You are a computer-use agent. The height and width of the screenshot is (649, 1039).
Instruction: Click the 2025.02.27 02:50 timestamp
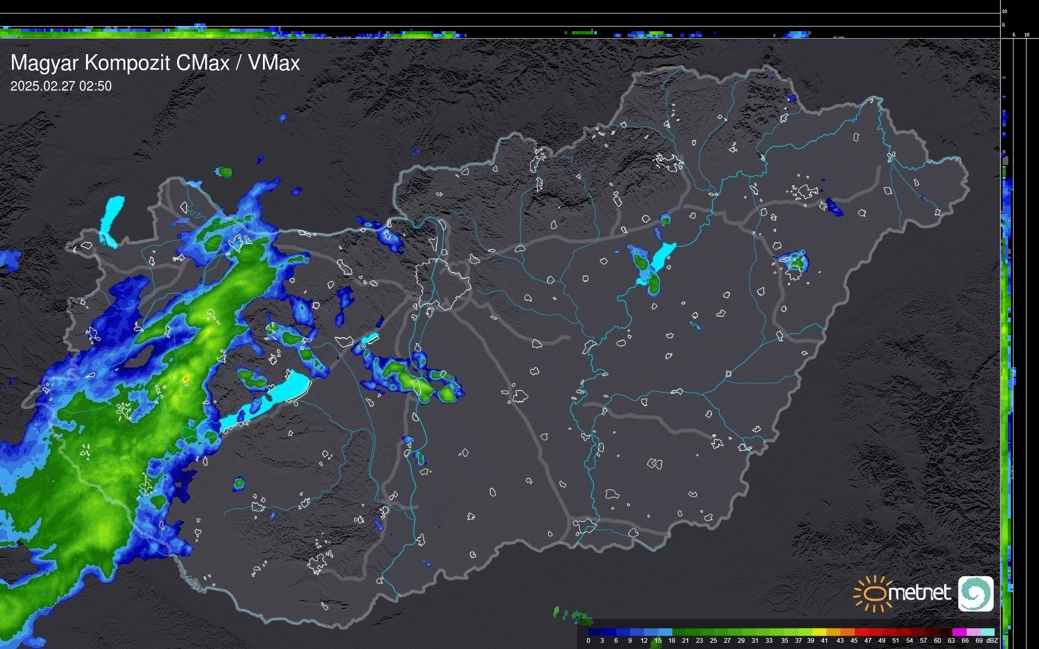[61, 86]
